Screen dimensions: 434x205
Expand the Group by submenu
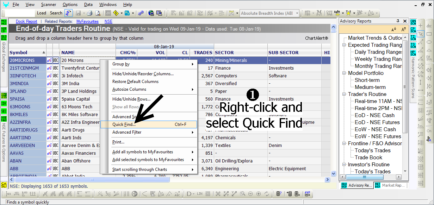[x=149, y=64]
